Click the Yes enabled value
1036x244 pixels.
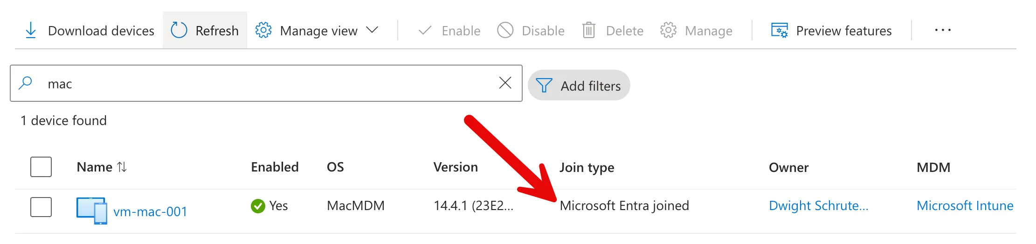pos(278,205)
